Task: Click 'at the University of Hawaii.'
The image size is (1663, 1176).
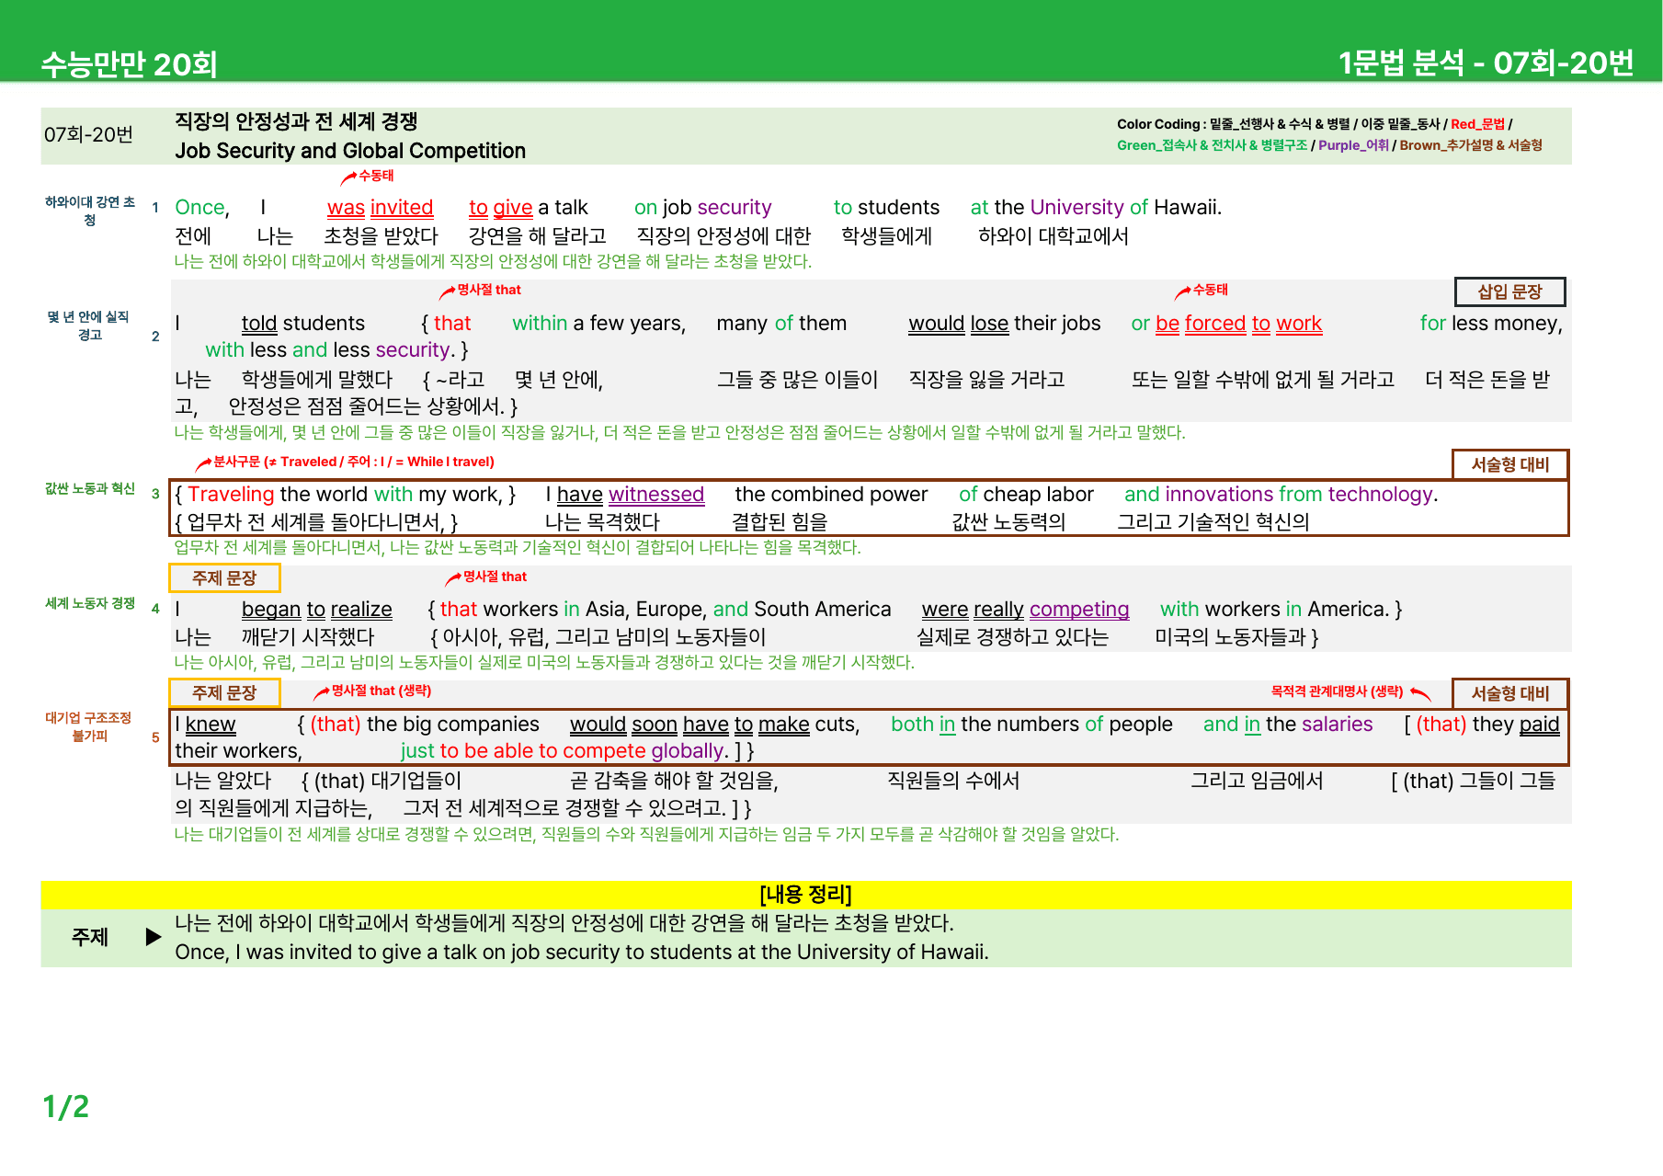Action: coord(1096,208)
